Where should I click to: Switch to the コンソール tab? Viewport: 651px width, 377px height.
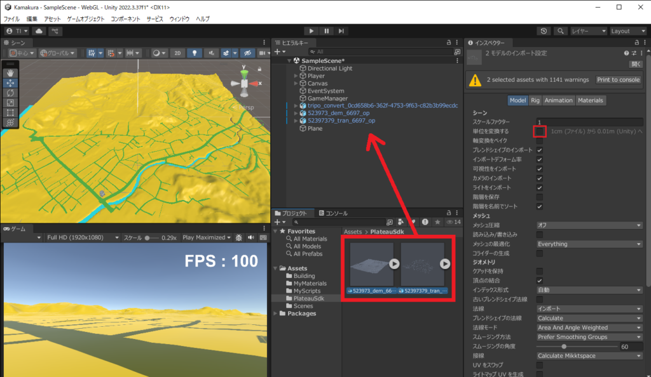click(x=333, y=213)
